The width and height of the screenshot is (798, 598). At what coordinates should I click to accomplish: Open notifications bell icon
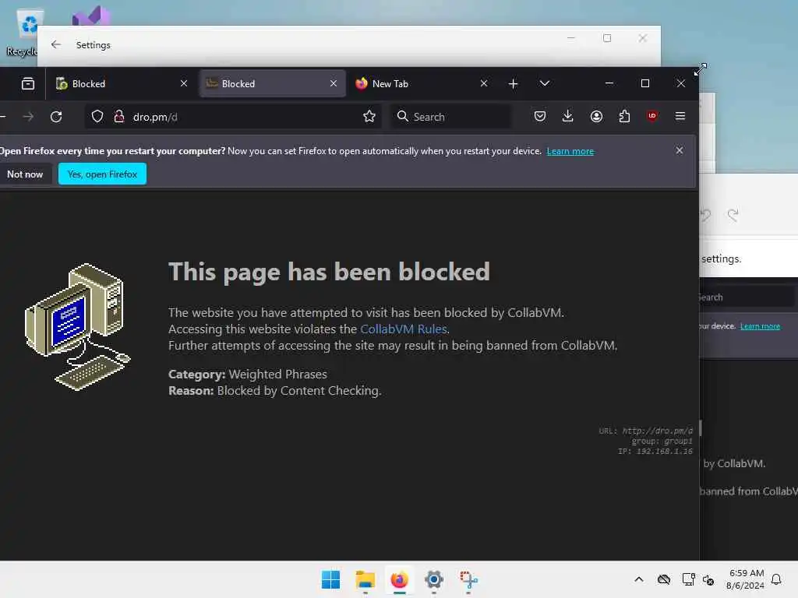pos(777,579)
